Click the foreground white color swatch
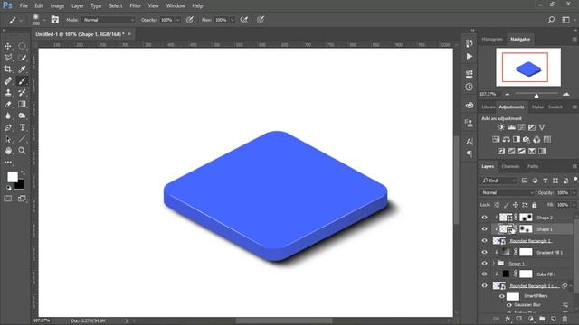The image size is (579, 325). [12, 177]
